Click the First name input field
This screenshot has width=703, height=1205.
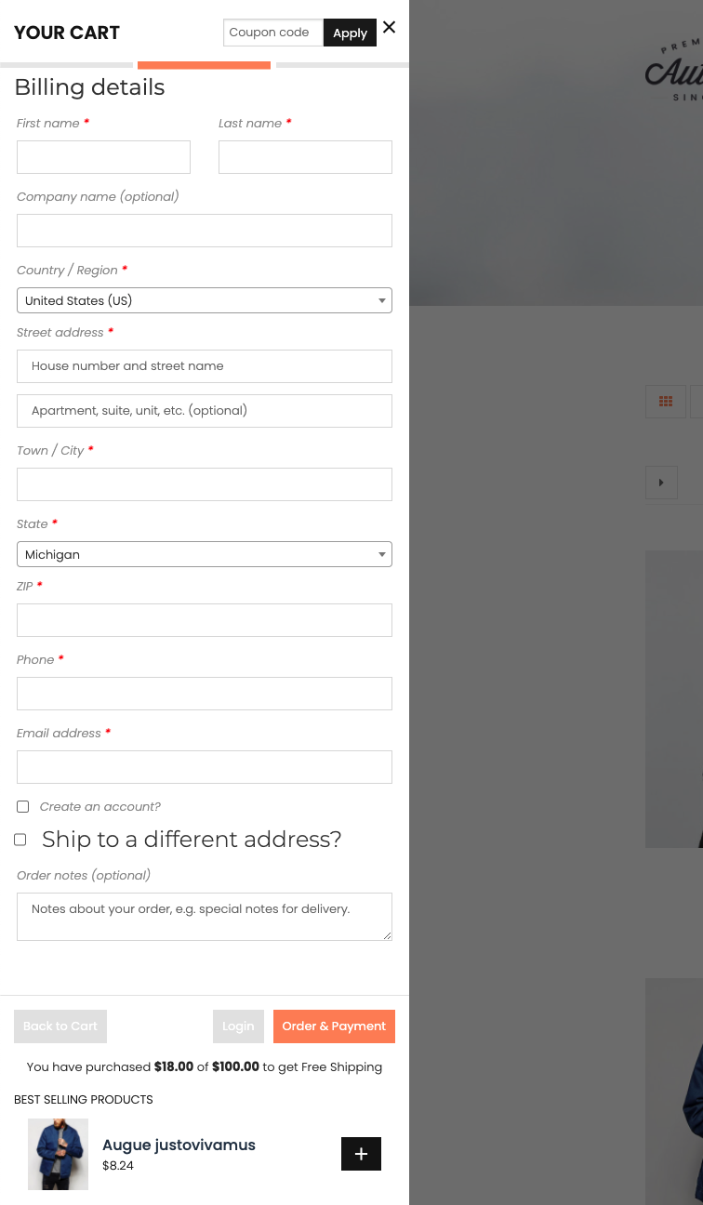(x=103, y=157)
